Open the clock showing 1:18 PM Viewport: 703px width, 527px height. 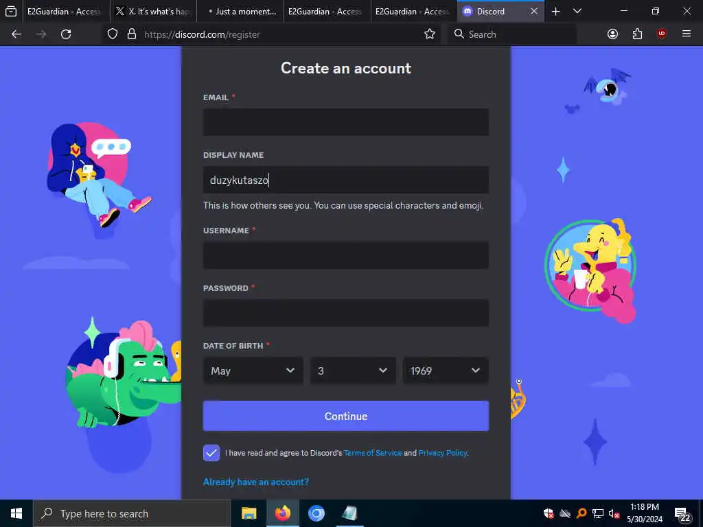(644, 513)
